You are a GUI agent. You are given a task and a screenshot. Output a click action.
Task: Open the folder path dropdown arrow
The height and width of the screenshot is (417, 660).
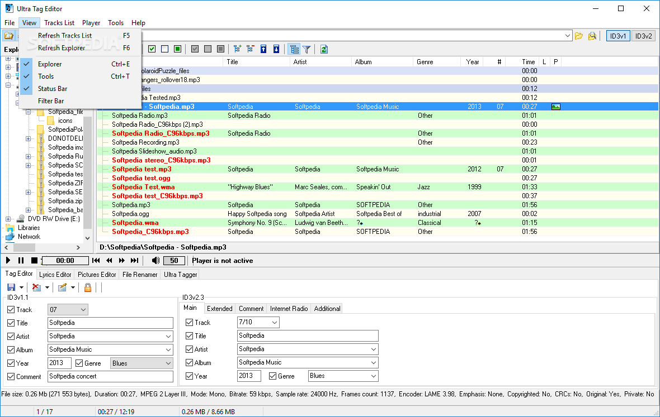[x=567, y=36]
